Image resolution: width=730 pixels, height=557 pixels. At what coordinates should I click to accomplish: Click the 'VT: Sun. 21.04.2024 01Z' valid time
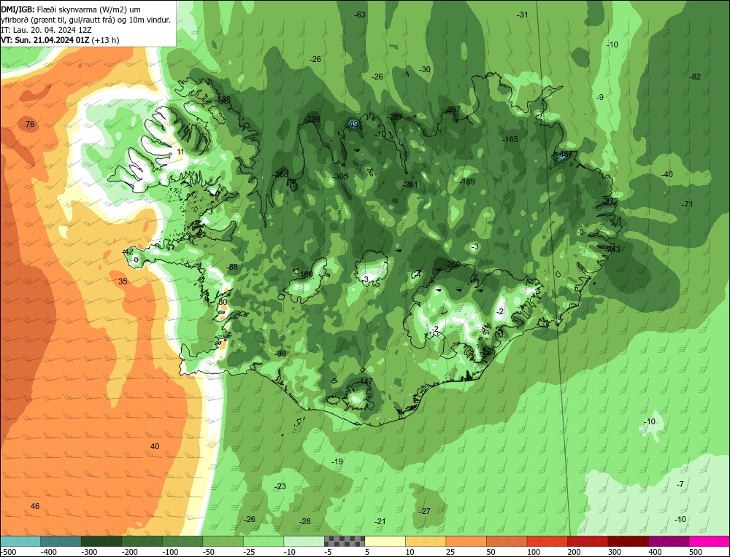click(x=45, y=40)
